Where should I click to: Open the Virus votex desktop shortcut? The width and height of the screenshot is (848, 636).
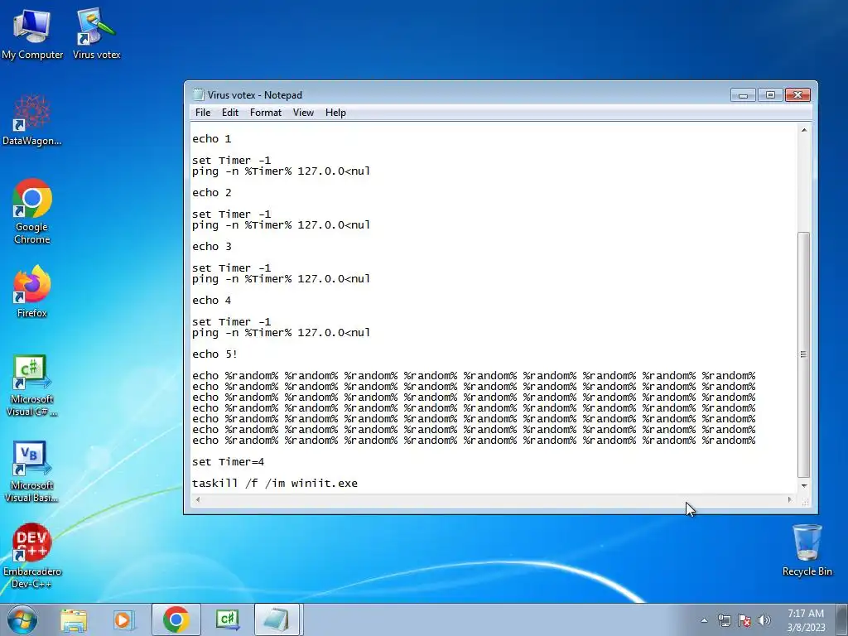(96, 33)
